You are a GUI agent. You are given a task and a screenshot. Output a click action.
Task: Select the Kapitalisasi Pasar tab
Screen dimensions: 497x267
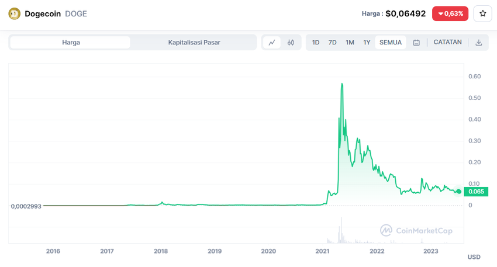(x=194, y=43)
